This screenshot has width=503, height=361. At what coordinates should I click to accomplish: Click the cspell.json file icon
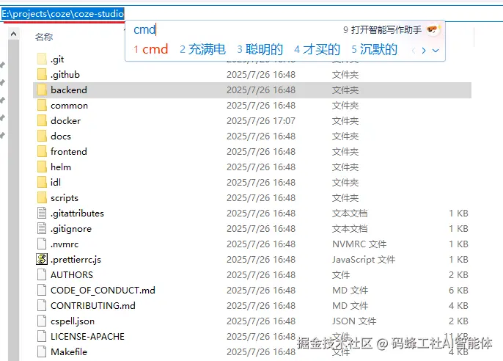click(x=42, y=321)
